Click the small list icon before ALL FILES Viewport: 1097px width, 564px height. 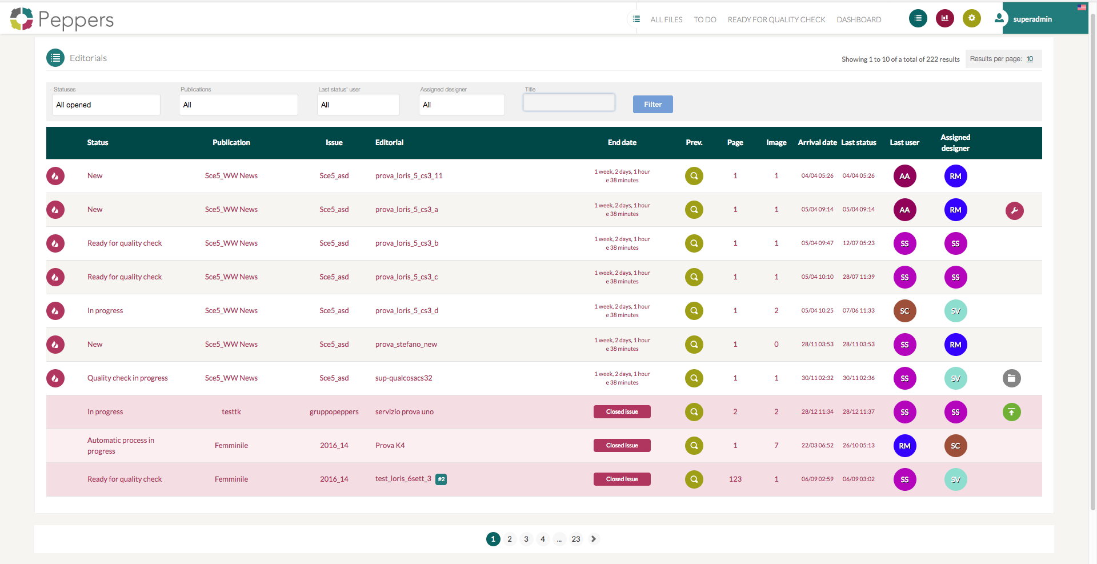point(636,19)
